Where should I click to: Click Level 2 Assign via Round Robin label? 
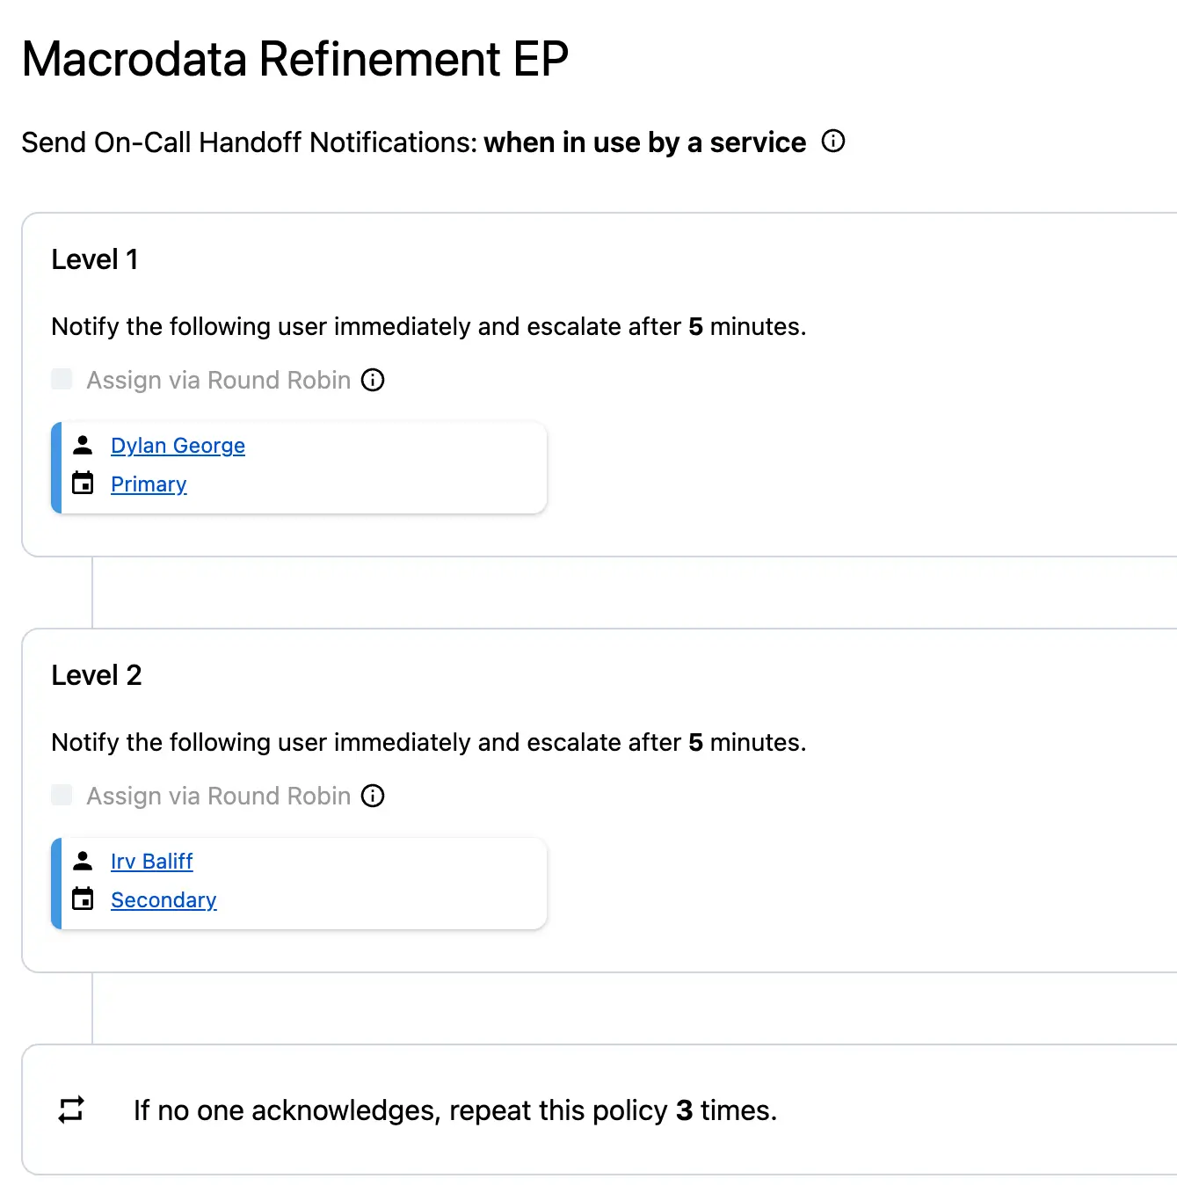(x=218, y=796)
